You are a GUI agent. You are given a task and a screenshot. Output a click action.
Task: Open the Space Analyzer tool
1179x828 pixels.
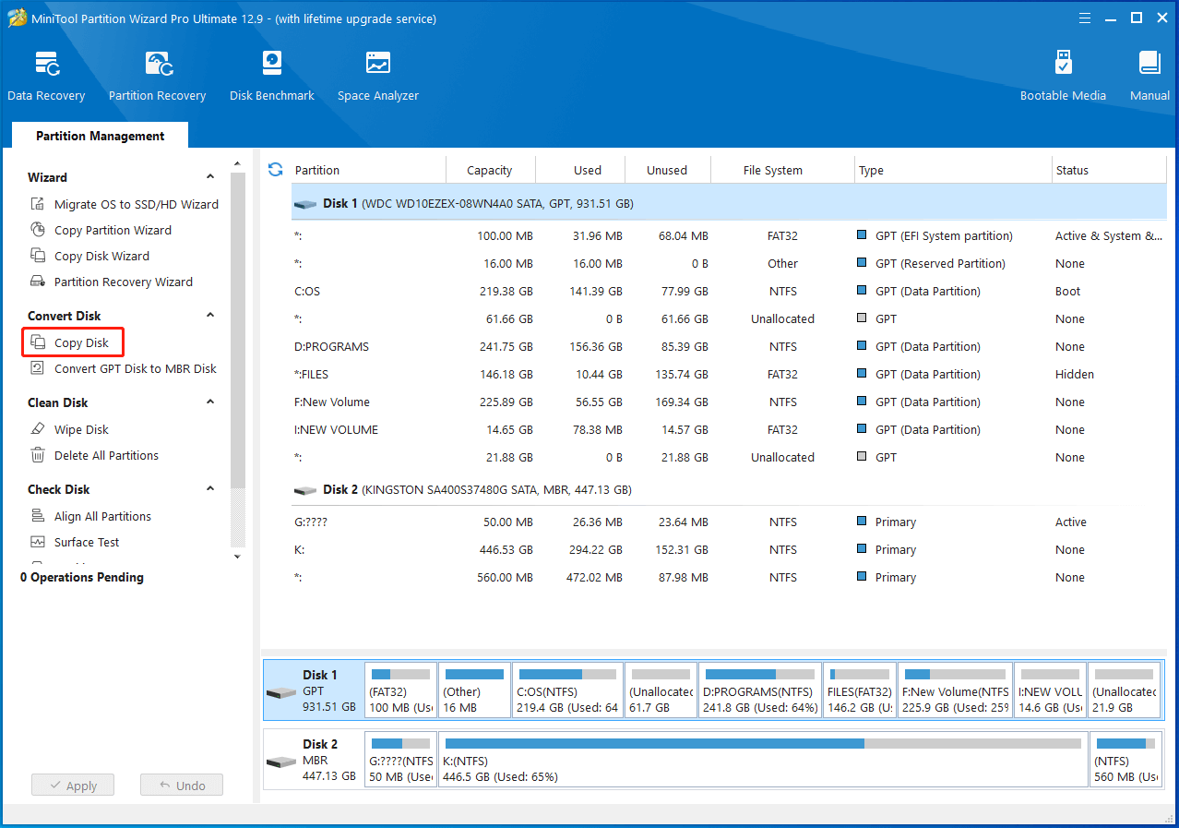[x=378, y=76]
